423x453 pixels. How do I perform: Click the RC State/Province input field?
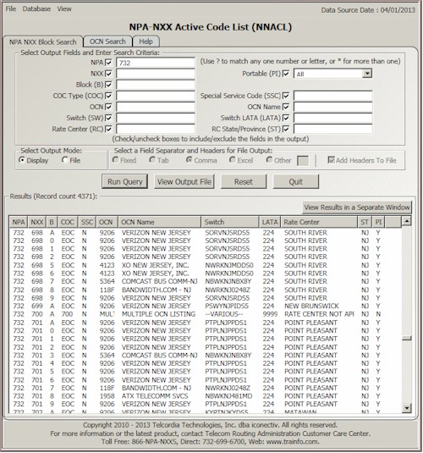click(x=333, y=129)
